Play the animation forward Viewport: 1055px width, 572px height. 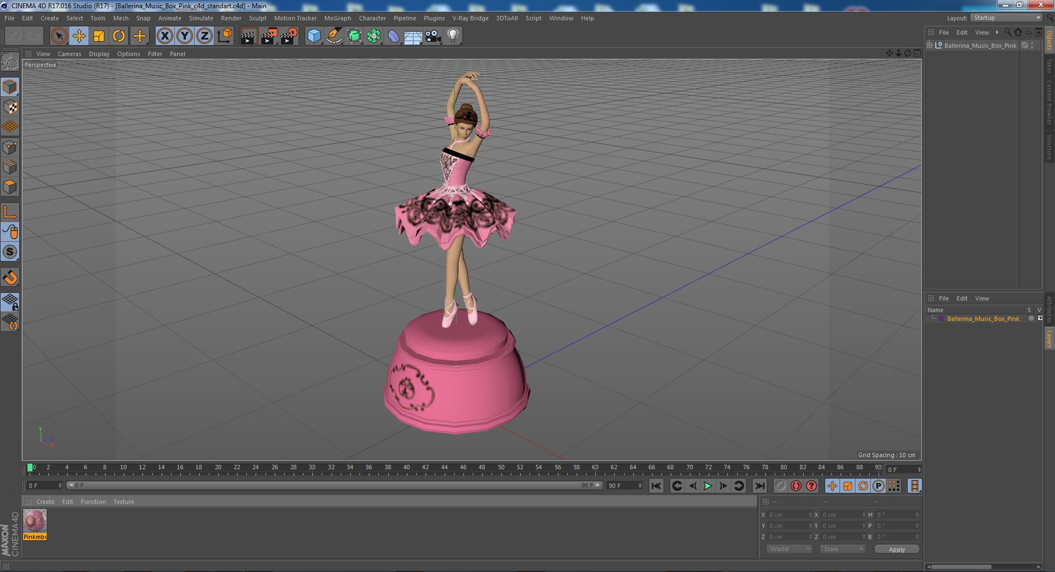[x=708, y=486]
